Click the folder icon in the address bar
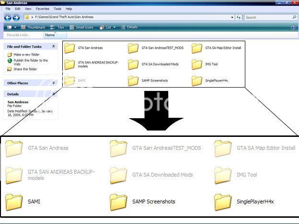 point(27,17)
